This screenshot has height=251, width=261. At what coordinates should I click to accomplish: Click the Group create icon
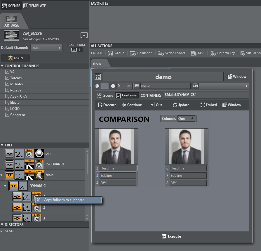pos(111,53)
